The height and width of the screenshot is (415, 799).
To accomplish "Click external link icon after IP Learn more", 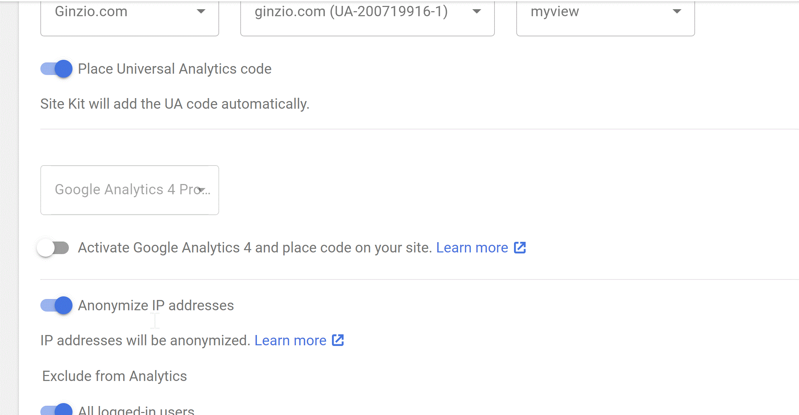I will [x=338, y=340].
